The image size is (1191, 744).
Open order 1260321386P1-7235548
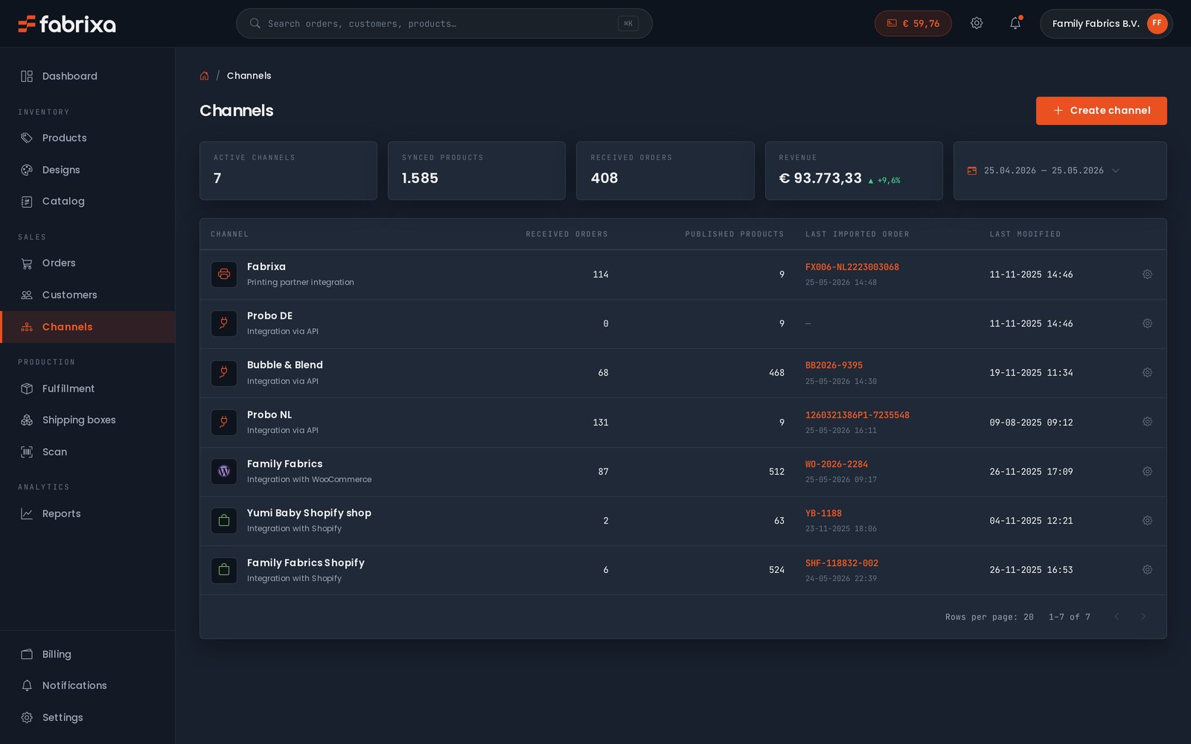[x=857, y=415]
